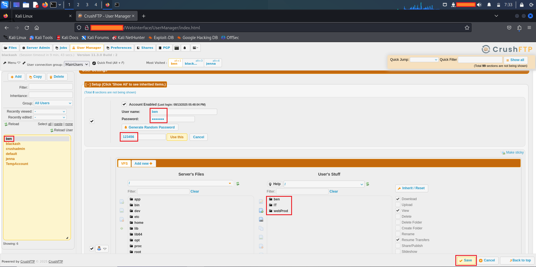This screenshot has width=536, height=267.
Task: Enable the Delete Folder permission checkbox
Action: tap(398, 222)
